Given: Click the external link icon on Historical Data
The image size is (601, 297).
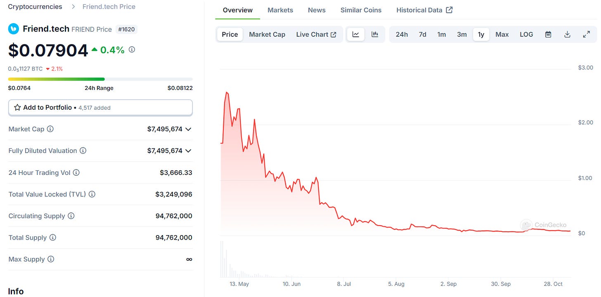Looking at the screenshot, I should 450,10.
